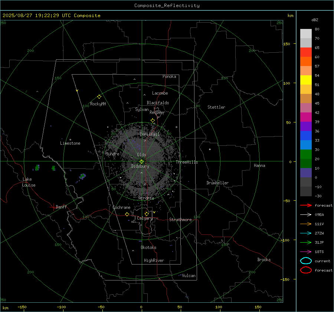Click the current legend label
Image resolution: width=334 pixels, height=312 pixels.
coord(322,261)
